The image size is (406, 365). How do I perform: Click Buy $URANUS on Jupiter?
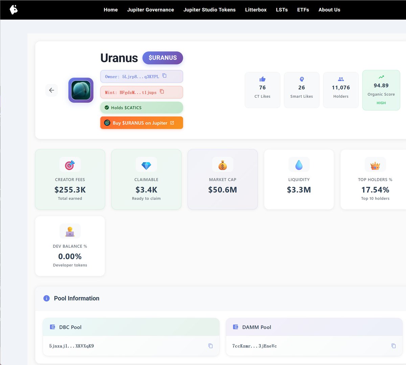142,123
